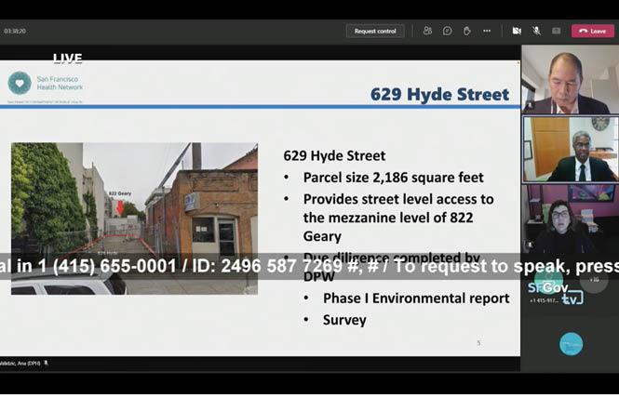Raise your hand with the hand icon
Image resolution: width=619 pixels, height=398 pixels.
click(466, 31)
